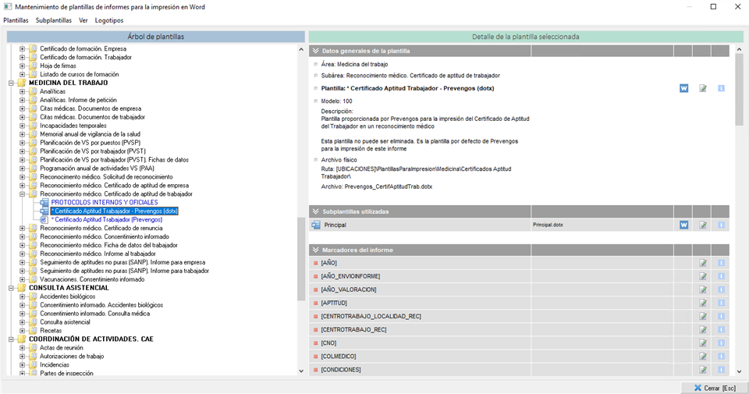749x394 pixels.
Task: Select Hoja de firmas tree item
Action: (x=58, y=66)
